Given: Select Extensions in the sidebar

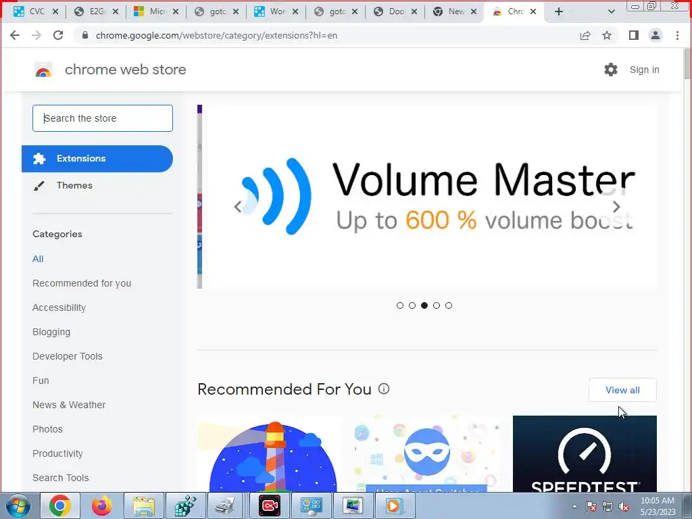Looking at the screenshot, I should (x=97, y=158).
